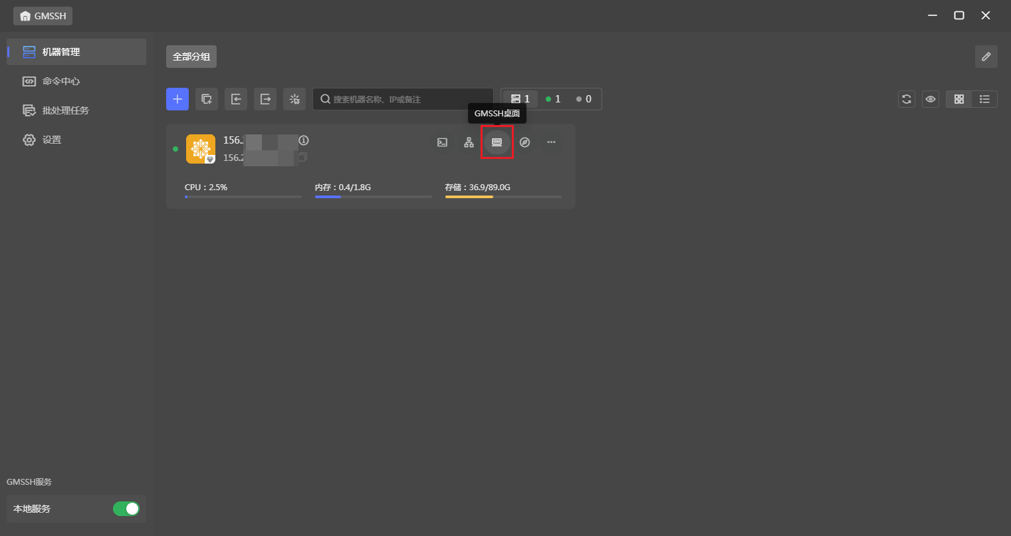Viewport: 1011px width, 536px height.
Task: Filter by online machines count
Action: pos(553,99)
